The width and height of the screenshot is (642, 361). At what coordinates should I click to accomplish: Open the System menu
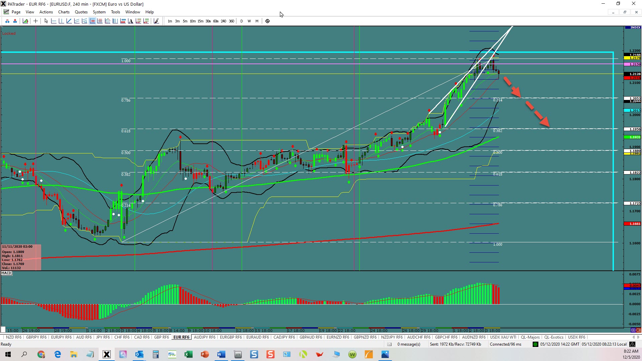click(x=99, y=12)
